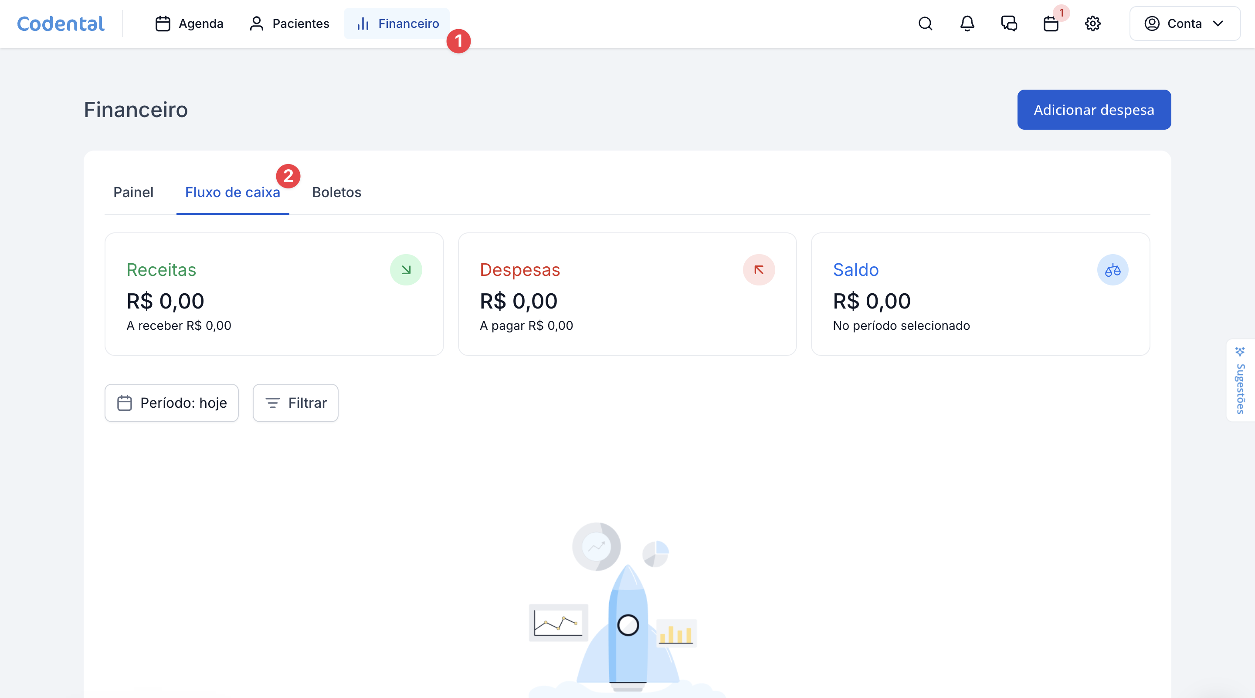Open the Sugestões side tab
The height and width of the screenshot is (698, 1255).
coord(1240,380)
